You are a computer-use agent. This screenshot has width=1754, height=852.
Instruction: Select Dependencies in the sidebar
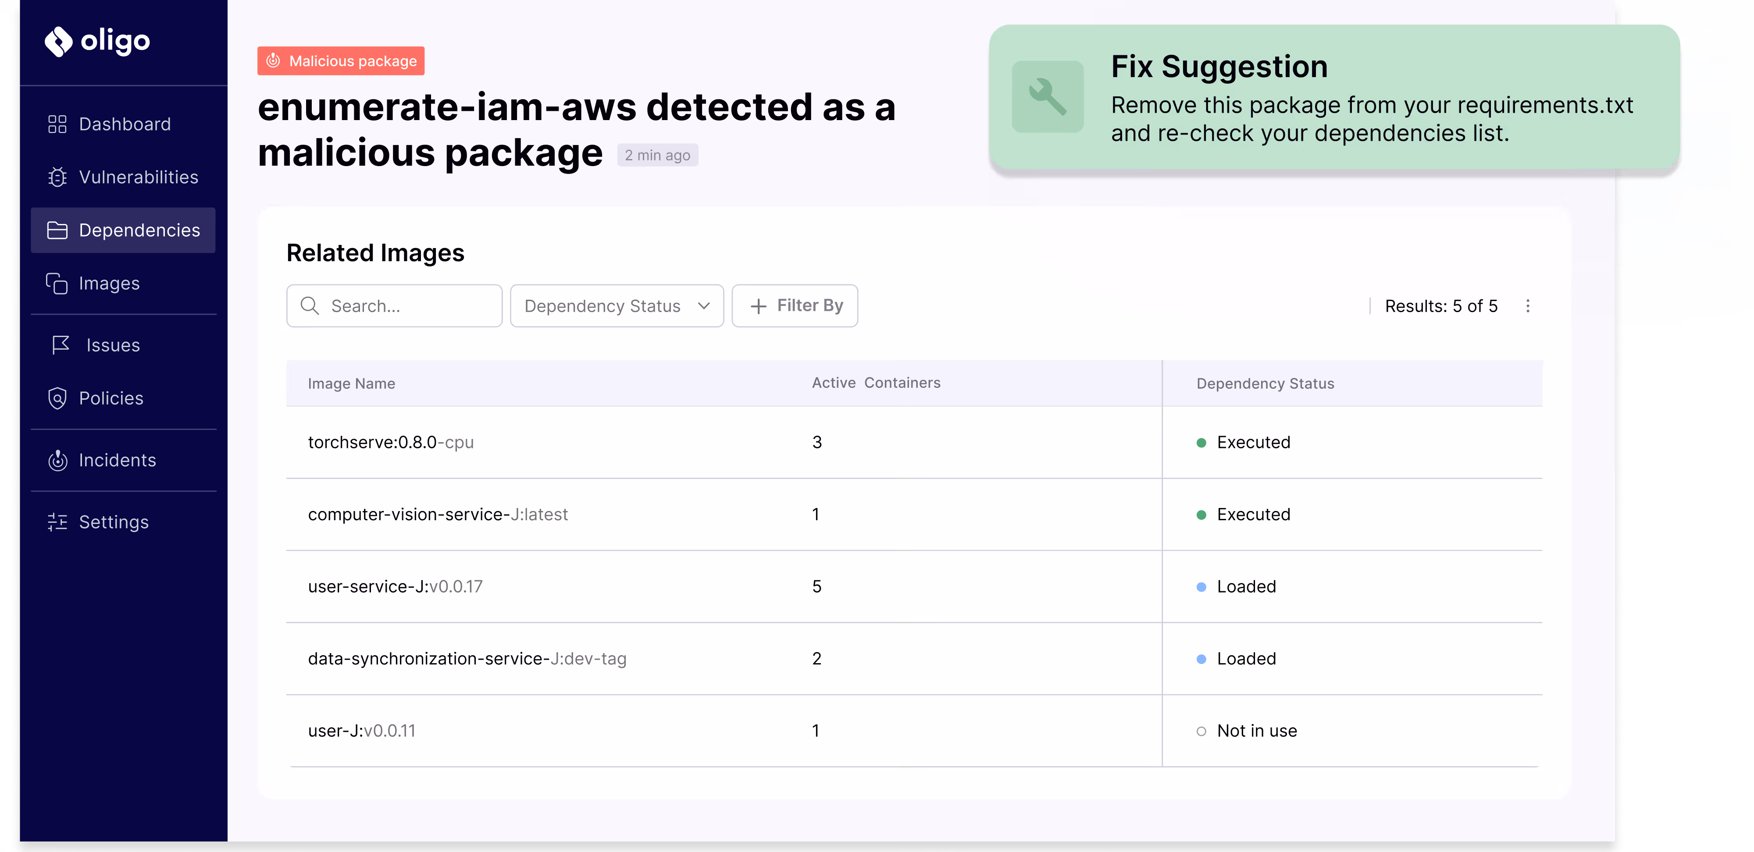click(123, 230)
